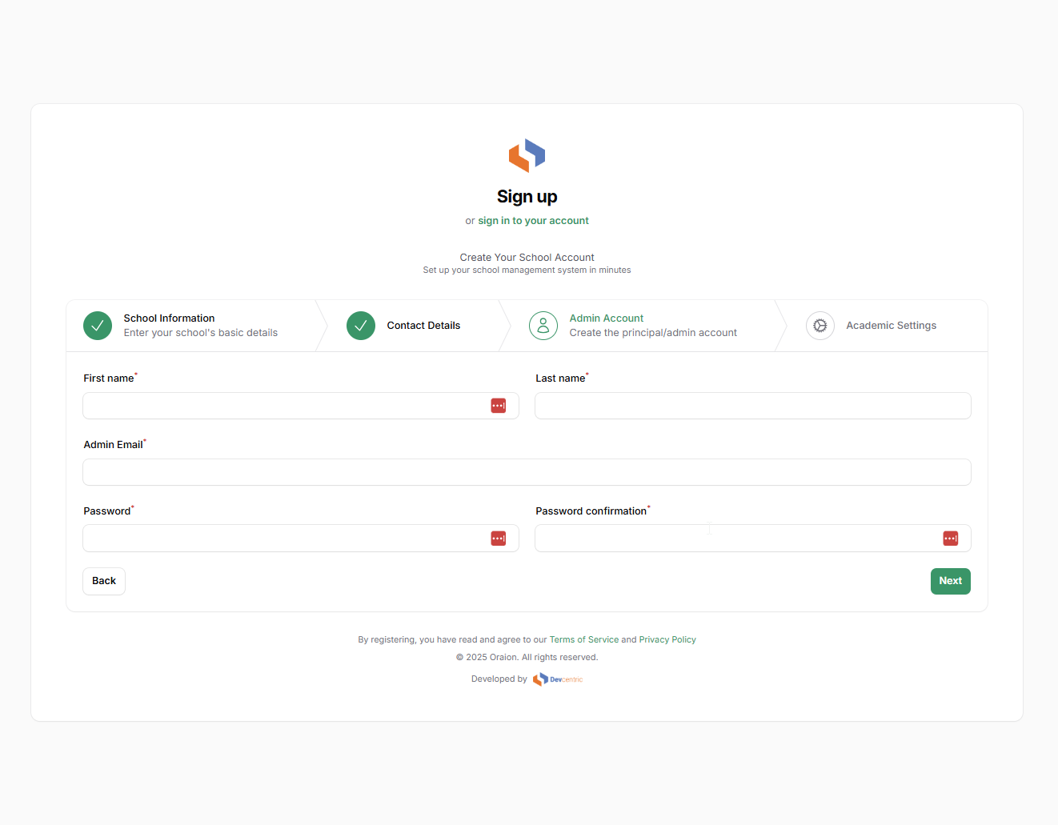Click the Oraion logo above Sign up
This screenshot has width=1058, height=825.
(x=527, y=155)
